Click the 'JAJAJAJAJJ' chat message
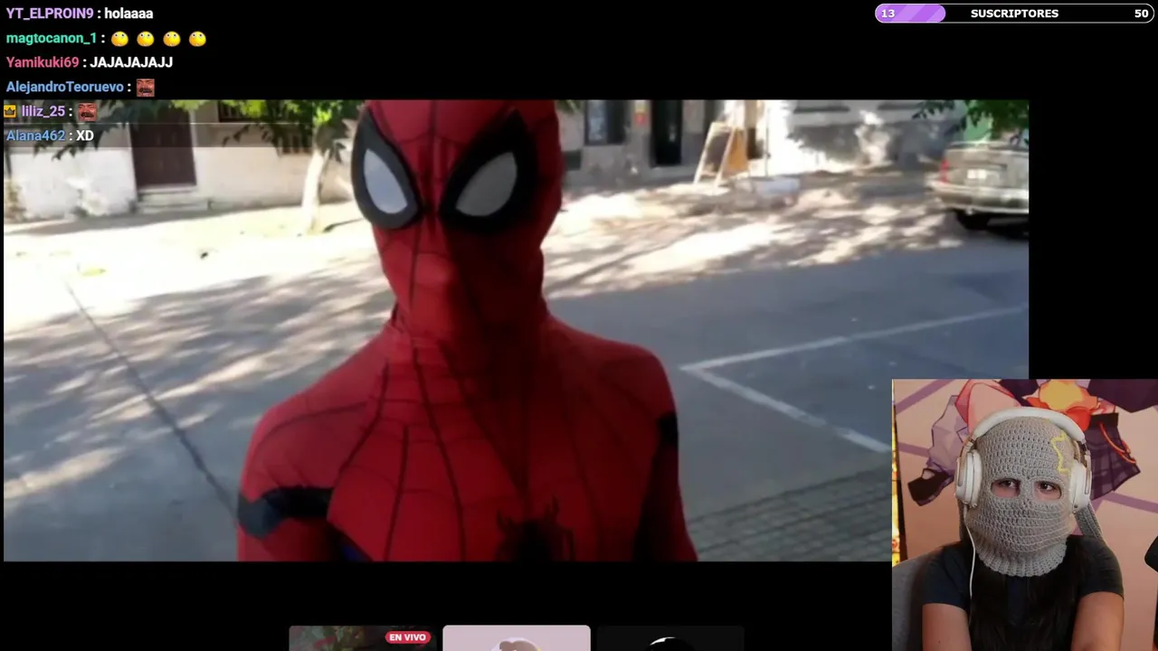Viewport: 1158px width, 651px height. point(131,62)
